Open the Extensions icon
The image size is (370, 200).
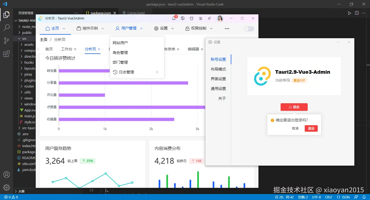point(7,53)
